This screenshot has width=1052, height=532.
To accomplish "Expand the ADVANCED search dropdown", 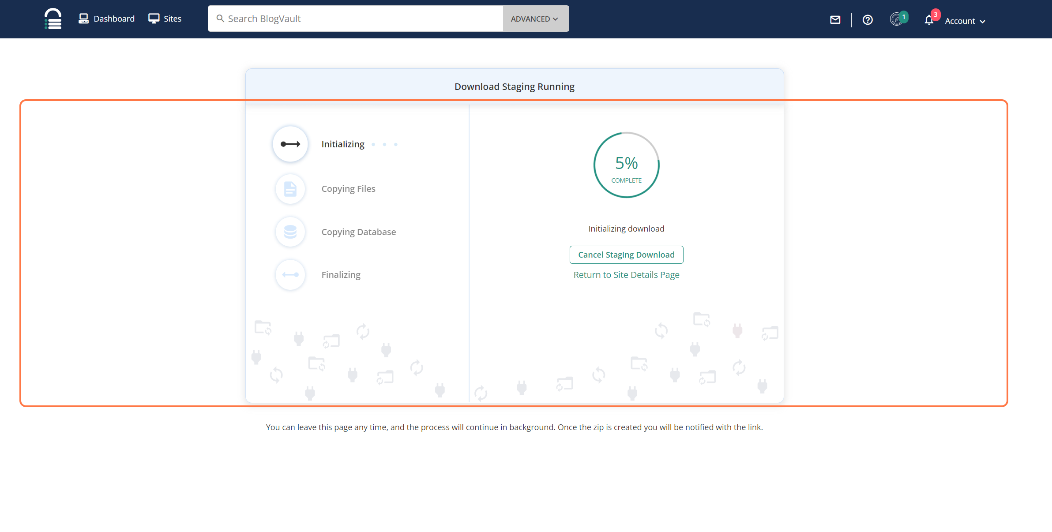I will (535, 19).
